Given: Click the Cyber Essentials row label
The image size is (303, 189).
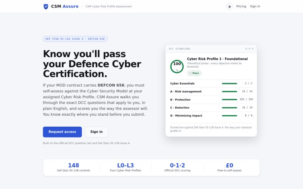Looking at the screenshot, I should coord(182,84).
